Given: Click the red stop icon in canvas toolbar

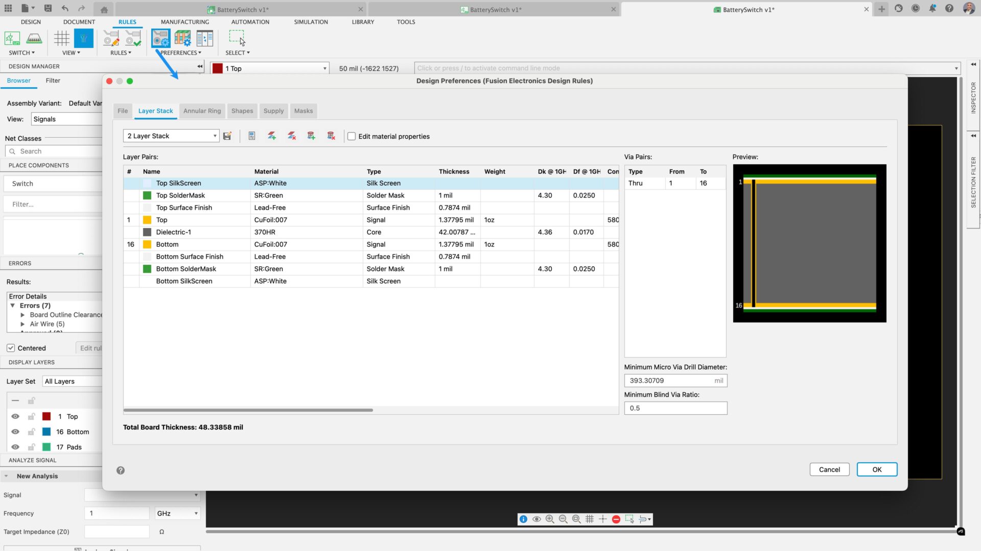Looking at the screenshot, I should [616, 519].
